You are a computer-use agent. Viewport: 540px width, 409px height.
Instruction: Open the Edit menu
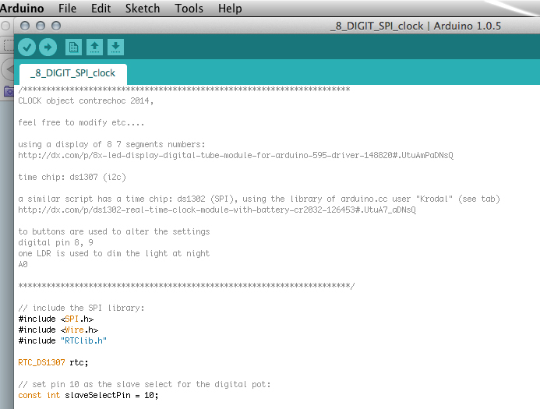[x=101, y=9]
